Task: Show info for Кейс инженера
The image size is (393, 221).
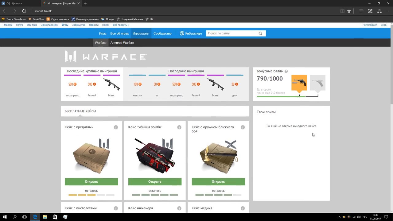Action: point(179,208)
